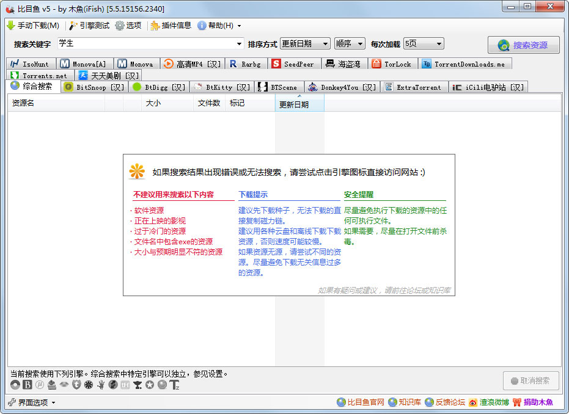Open the 排序方式 更新日期 dropdown
569x414 pixels.
tap(305, 44)
